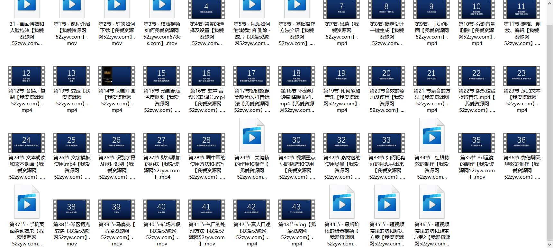Select thumbnail 18 第18节 不透明滤镜

point(296,76)
